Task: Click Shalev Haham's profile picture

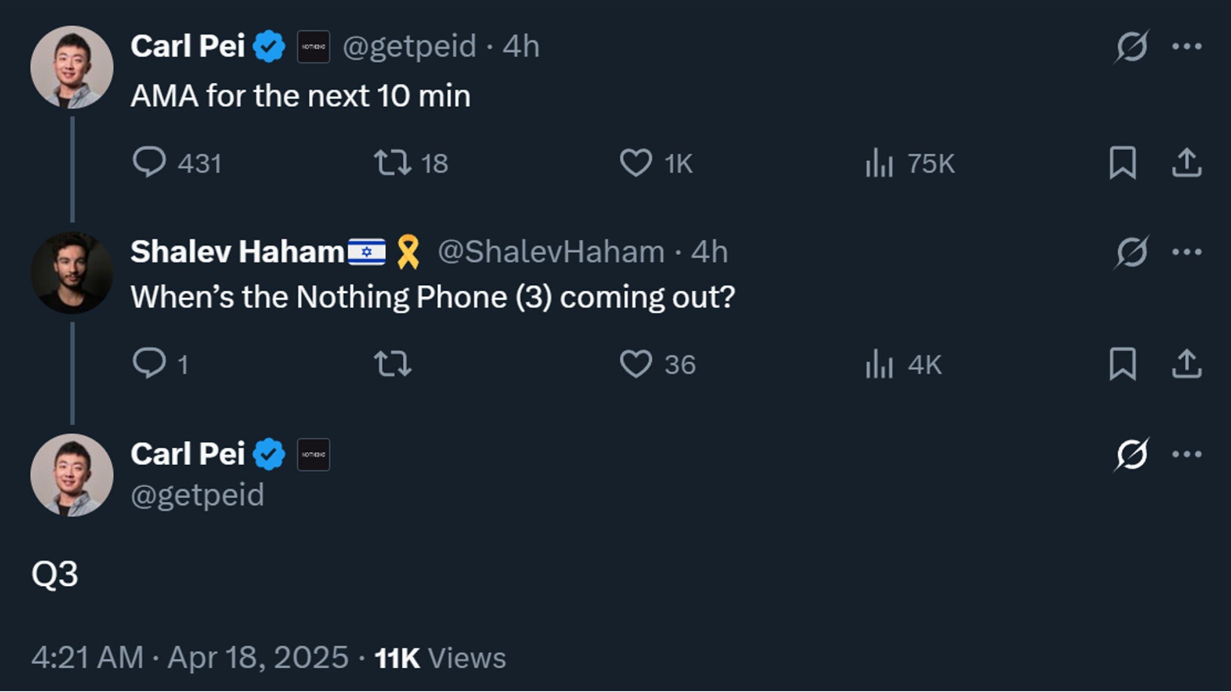Action: [x=72, y=273]
